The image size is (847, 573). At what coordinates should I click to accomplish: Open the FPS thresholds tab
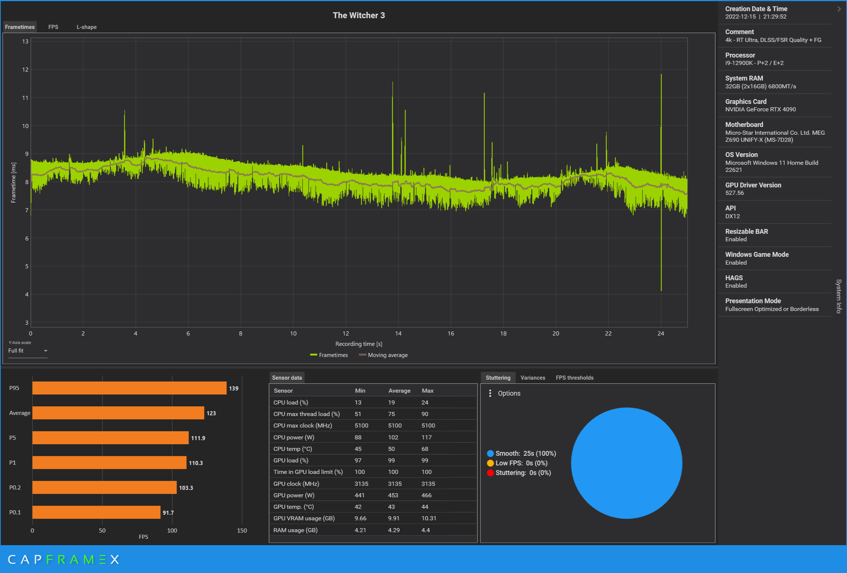[574, 378]
